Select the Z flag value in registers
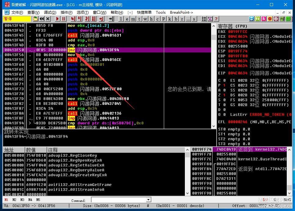Image resolution: width=295 pixels, height=211 pixels. pos(224,95)
